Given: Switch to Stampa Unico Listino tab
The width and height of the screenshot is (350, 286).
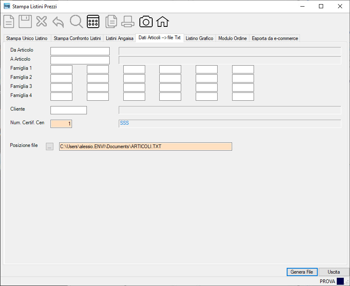Looking at the screenshot, I should point(27,38).
